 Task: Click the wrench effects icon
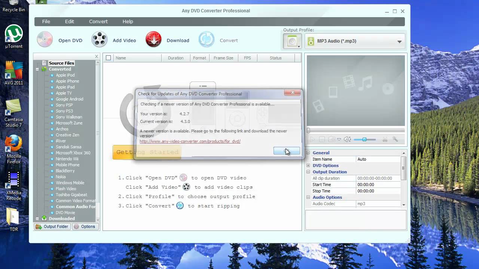point(395,139)
